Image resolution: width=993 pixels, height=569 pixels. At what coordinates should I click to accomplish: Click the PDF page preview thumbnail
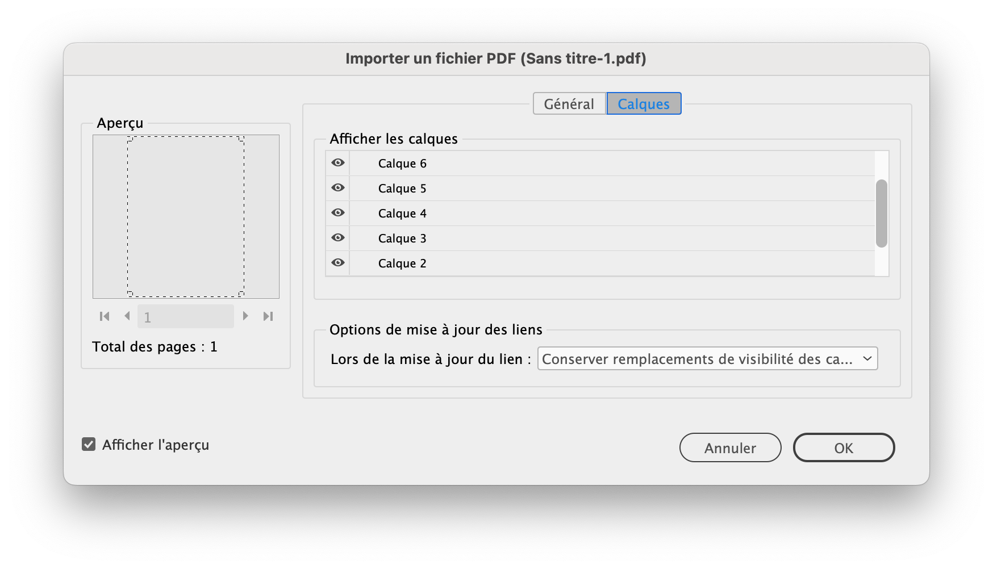pos(186,216)
